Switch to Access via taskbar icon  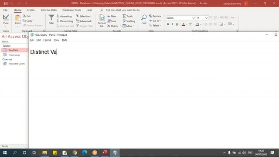click(105, 153)
